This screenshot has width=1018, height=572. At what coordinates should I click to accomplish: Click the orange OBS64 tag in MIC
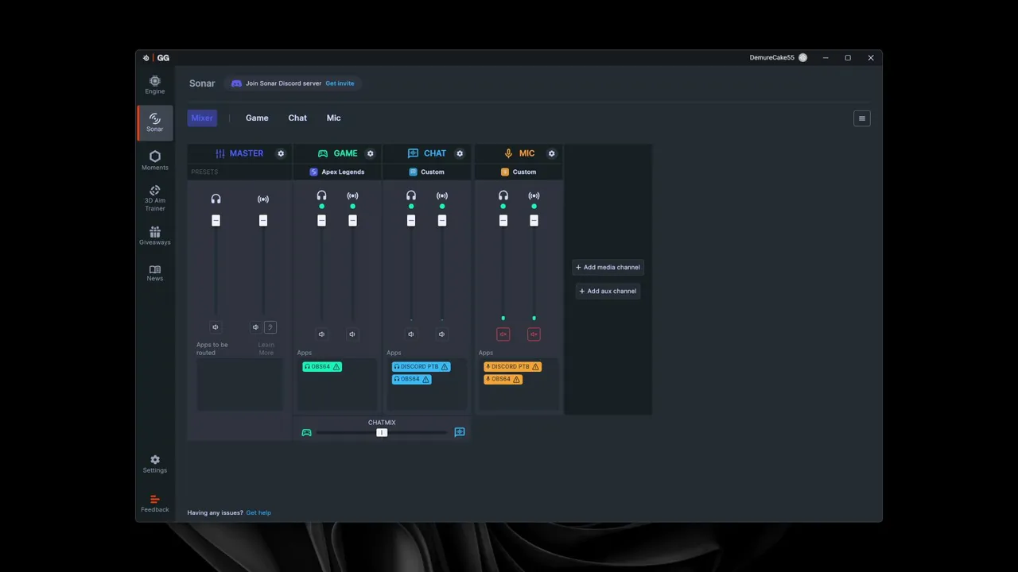point(503,380)
